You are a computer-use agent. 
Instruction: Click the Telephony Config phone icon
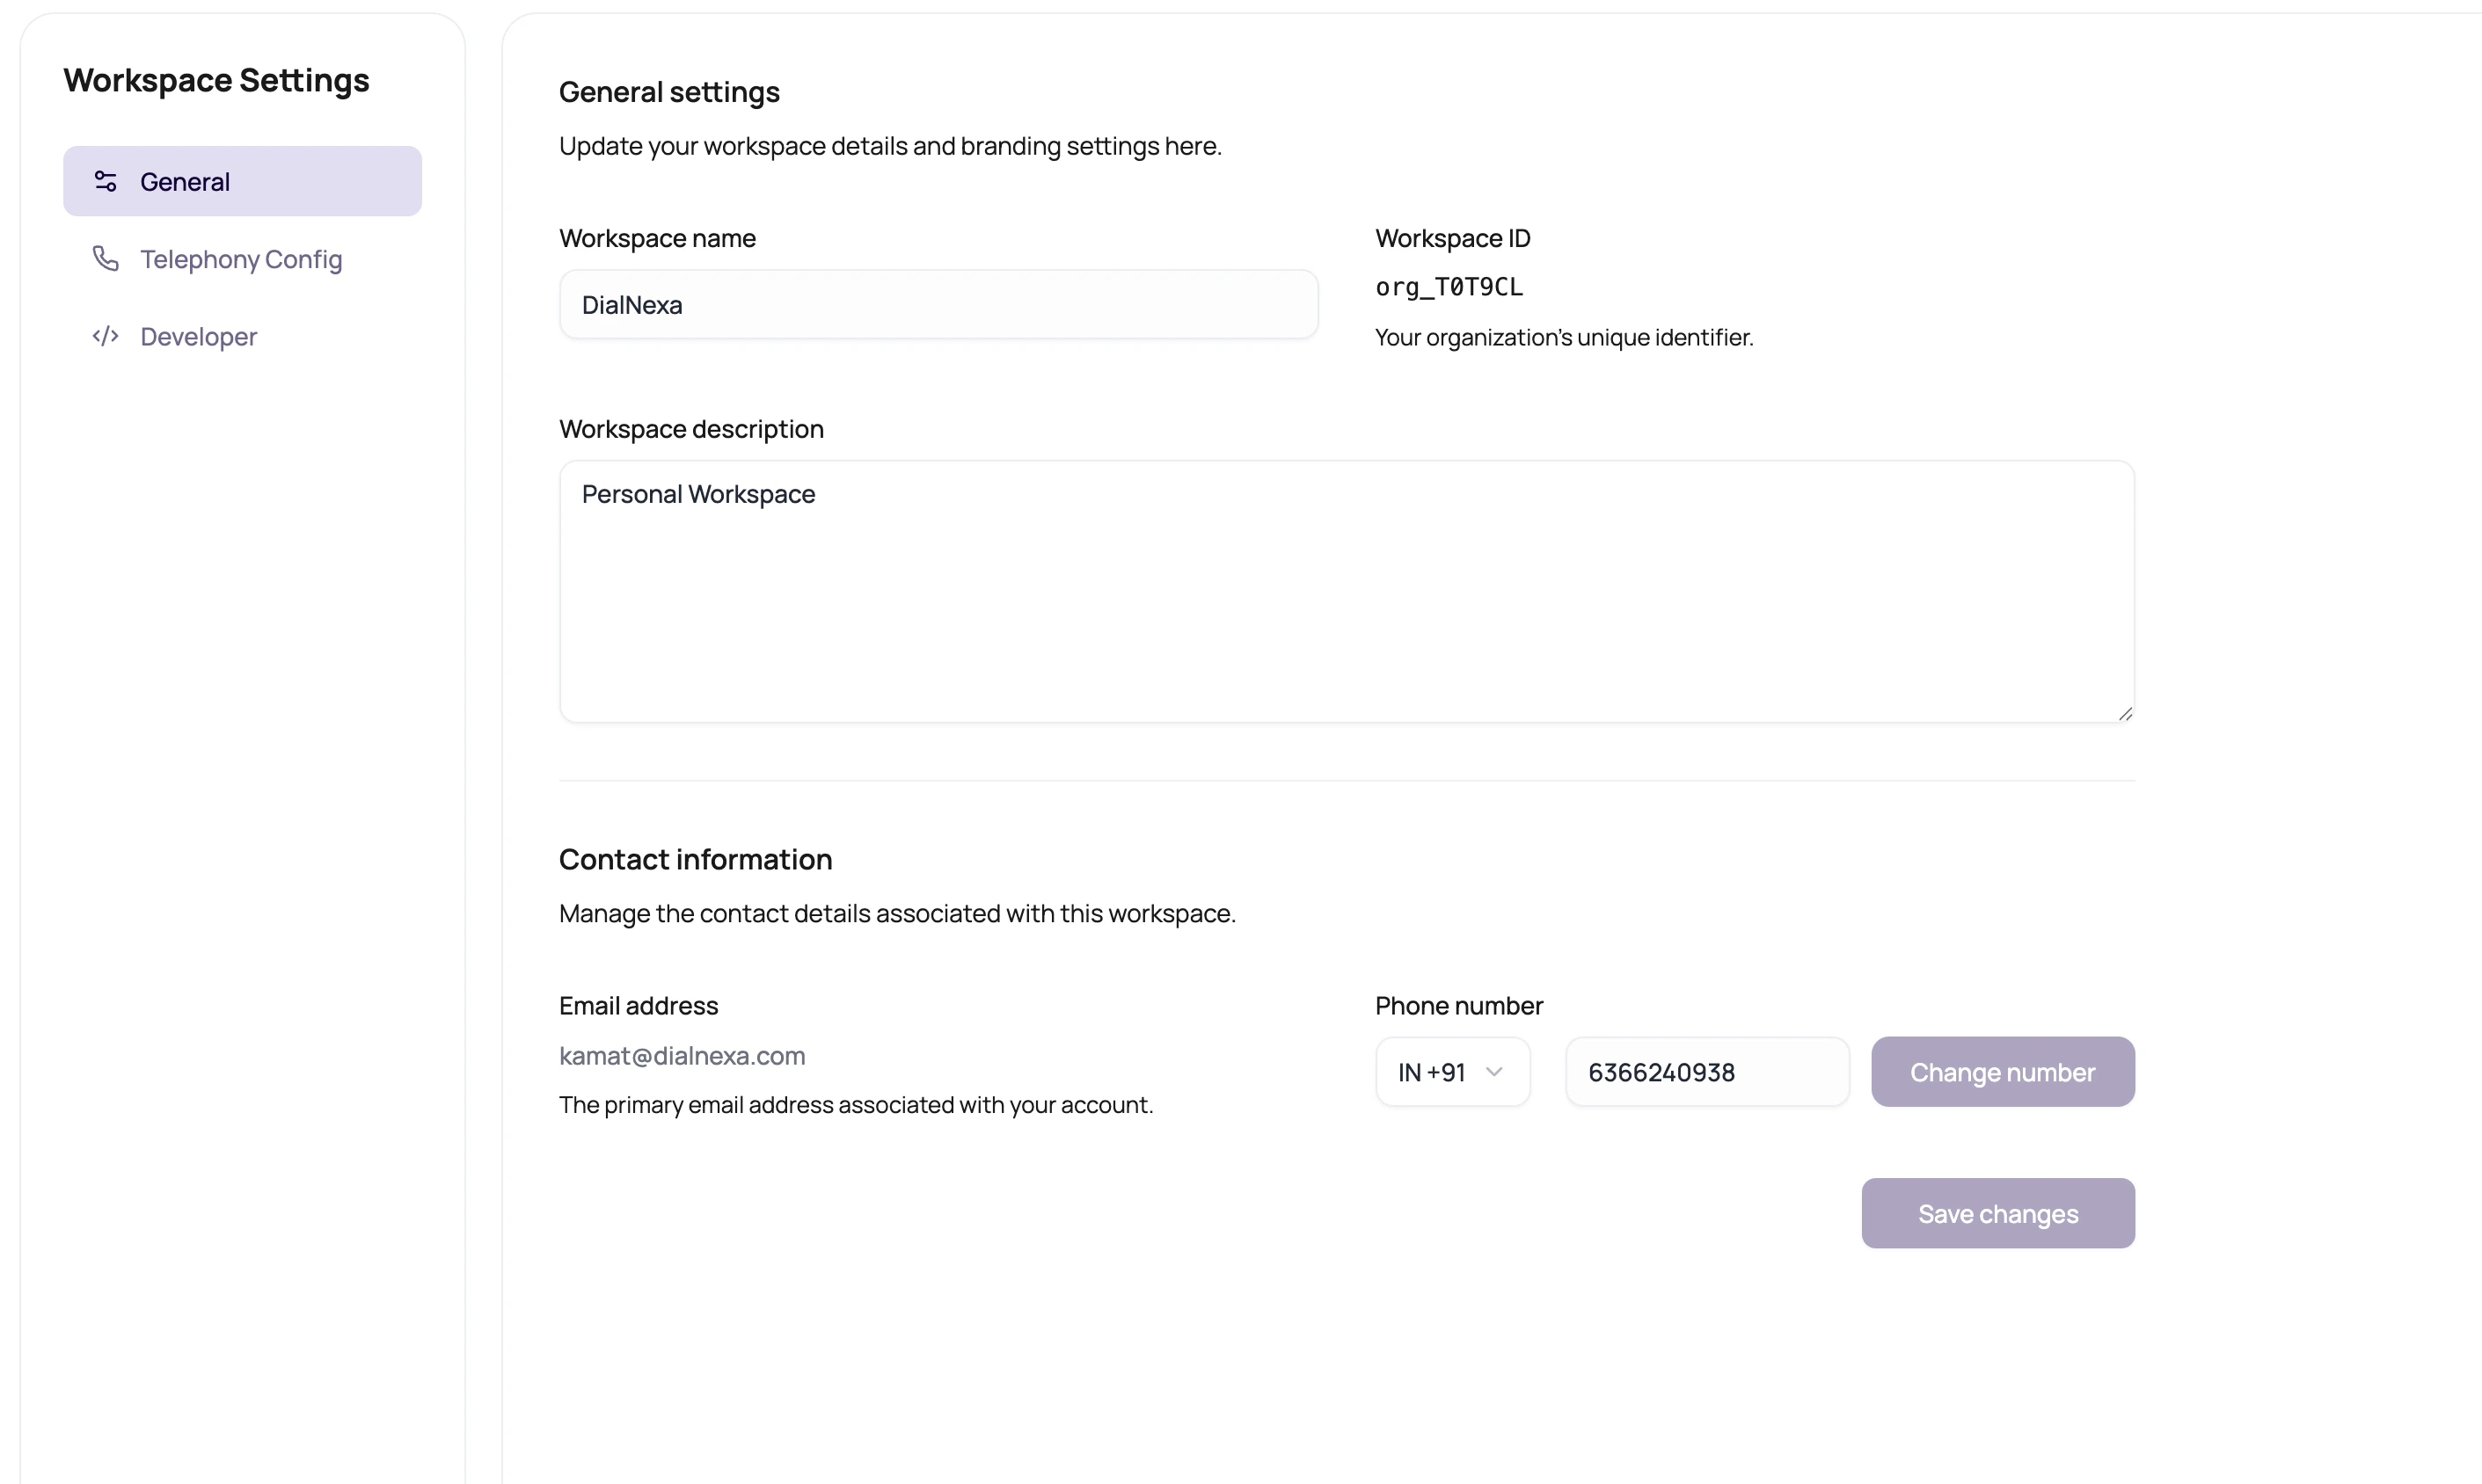pos(105,258)
